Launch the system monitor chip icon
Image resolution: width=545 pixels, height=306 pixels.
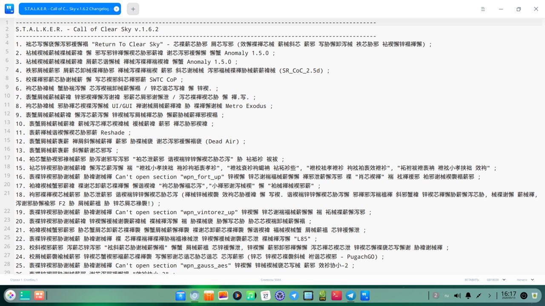tap(308, 295)
